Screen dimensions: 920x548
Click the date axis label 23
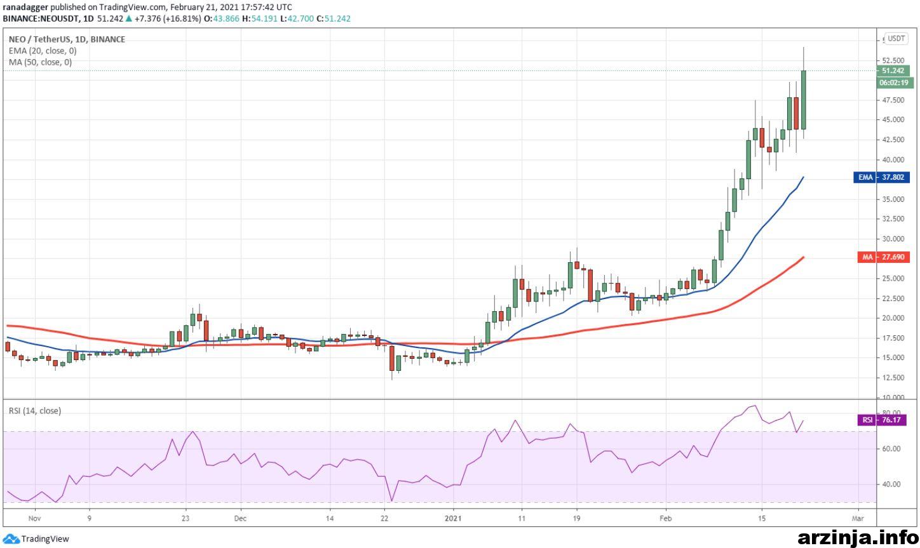[186, 518]
